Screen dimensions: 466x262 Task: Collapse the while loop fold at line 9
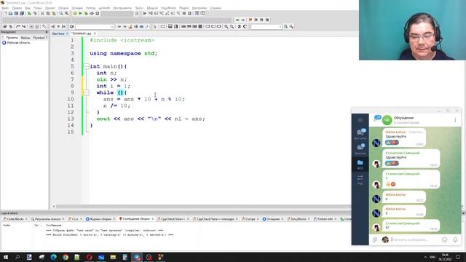86,92
